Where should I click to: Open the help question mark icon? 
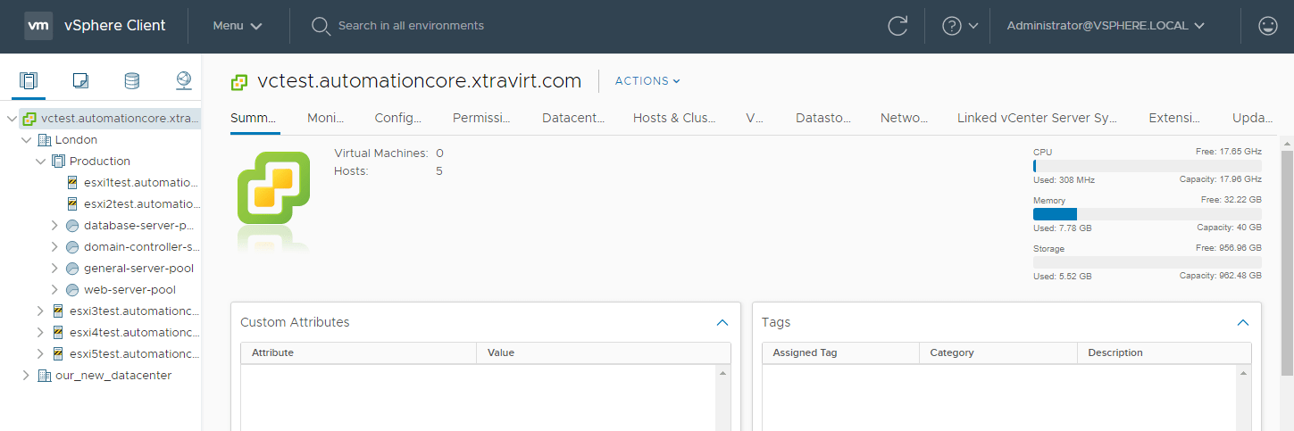pyautogui.click(x=952, y=26)
